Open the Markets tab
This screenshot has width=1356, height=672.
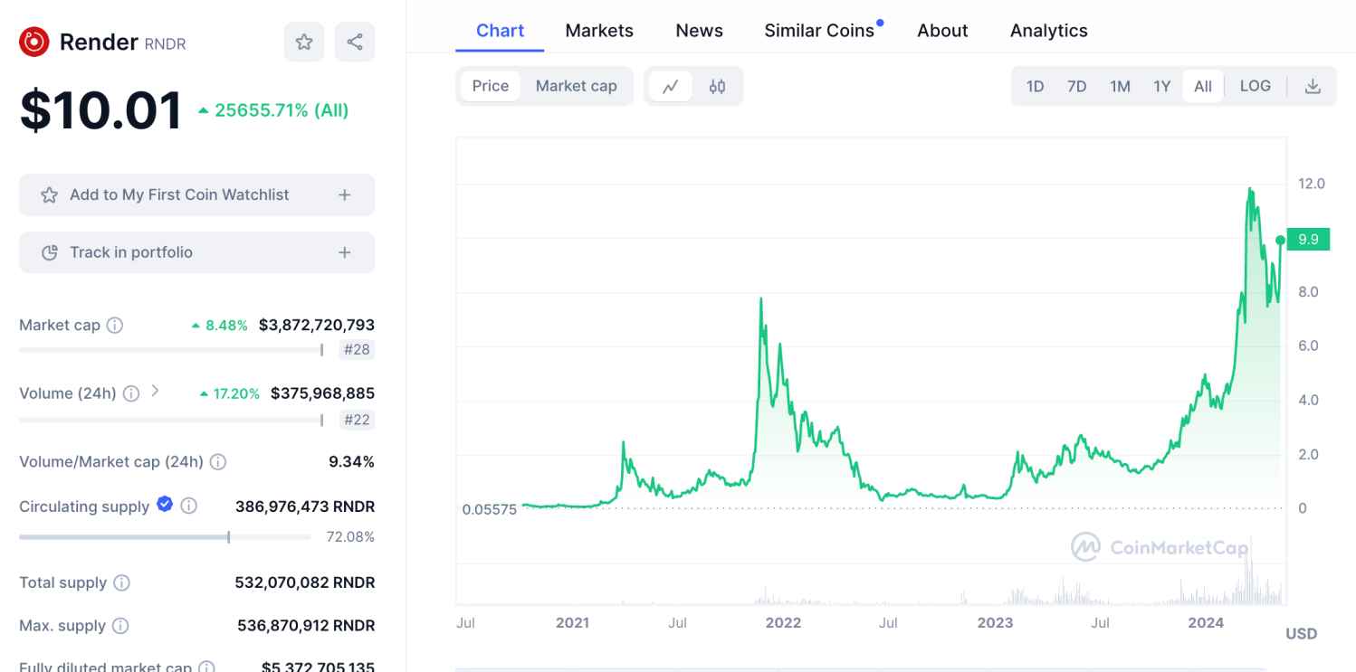599,30
